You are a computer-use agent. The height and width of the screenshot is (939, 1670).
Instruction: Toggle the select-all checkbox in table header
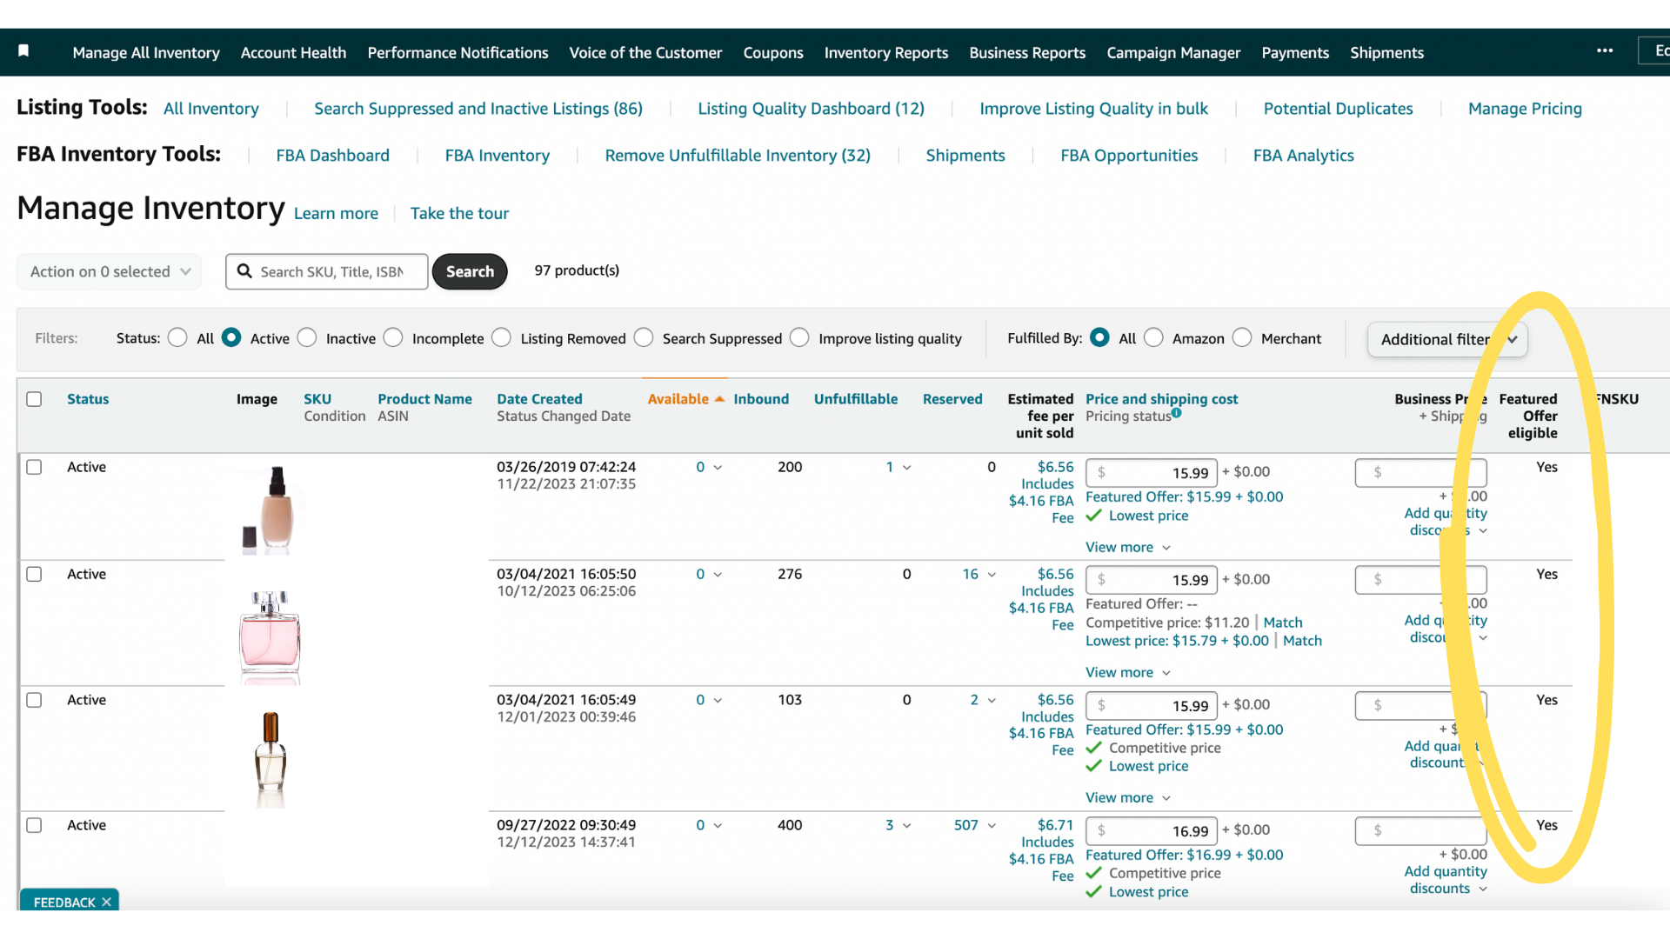[34, 399]
